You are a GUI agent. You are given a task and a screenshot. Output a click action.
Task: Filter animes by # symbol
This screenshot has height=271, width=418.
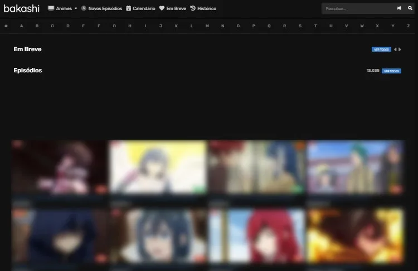(6, 26)
